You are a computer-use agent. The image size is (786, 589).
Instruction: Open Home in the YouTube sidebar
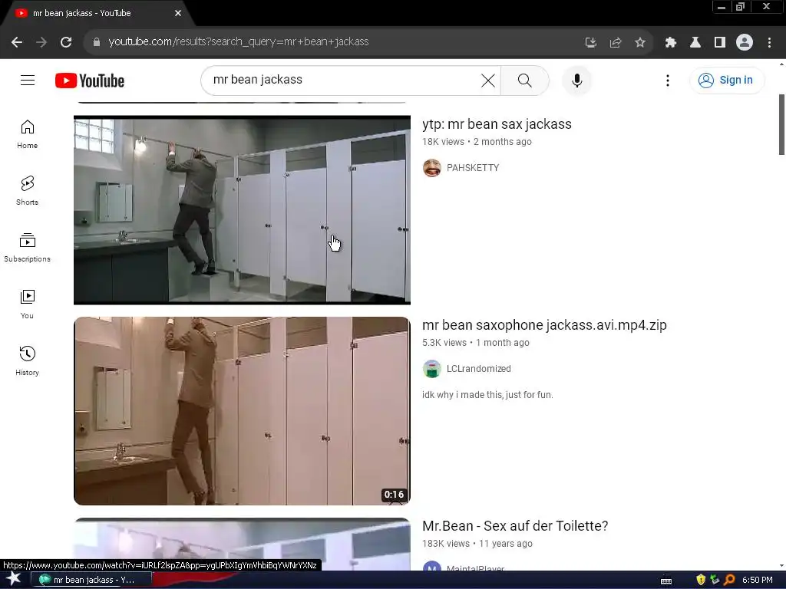(x=27, y=134)
